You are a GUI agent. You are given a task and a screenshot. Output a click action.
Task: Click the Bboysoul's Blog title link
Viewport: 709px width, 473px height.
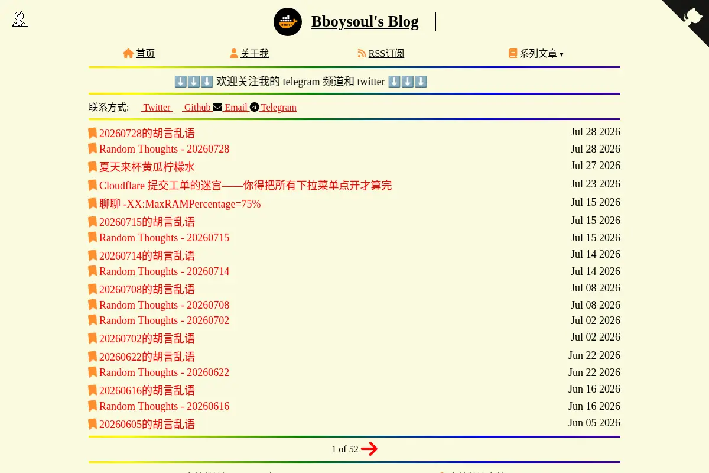pos(365,22)
